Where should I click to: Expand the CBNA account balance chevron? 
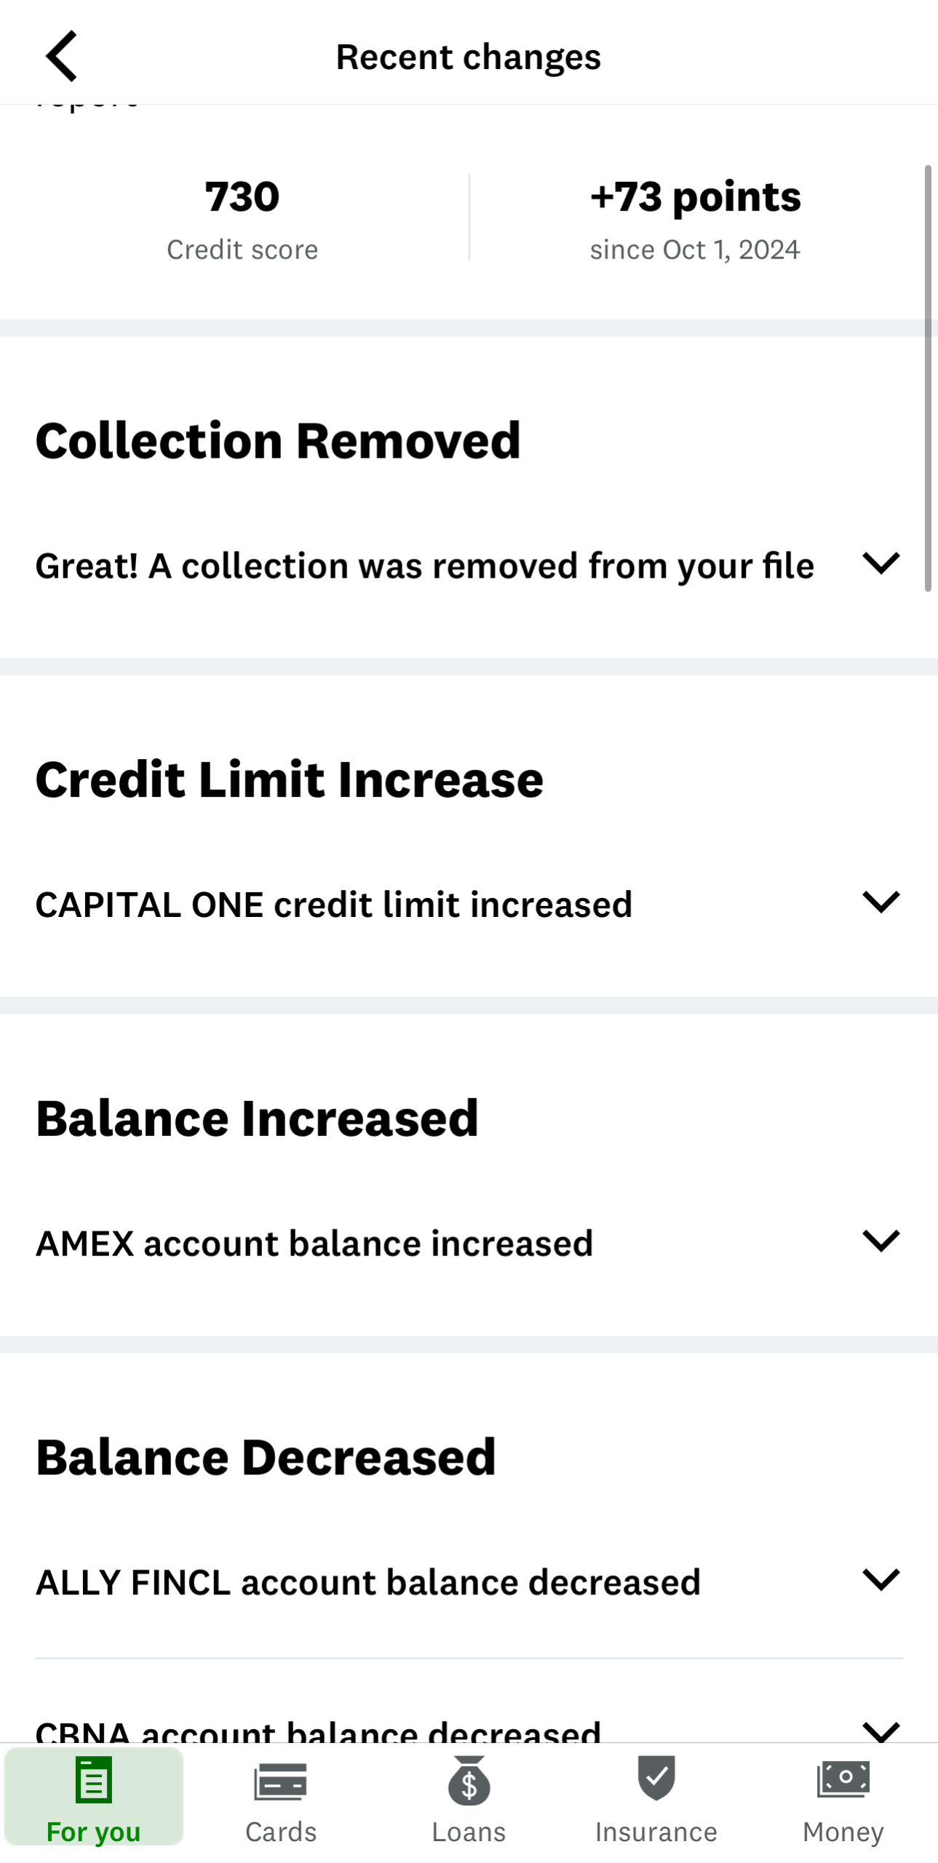click(881, 1731)
